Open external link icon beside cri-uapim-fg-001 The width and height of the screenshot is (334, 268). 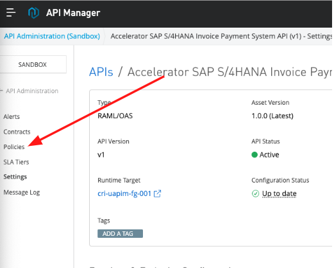[158, 193]
